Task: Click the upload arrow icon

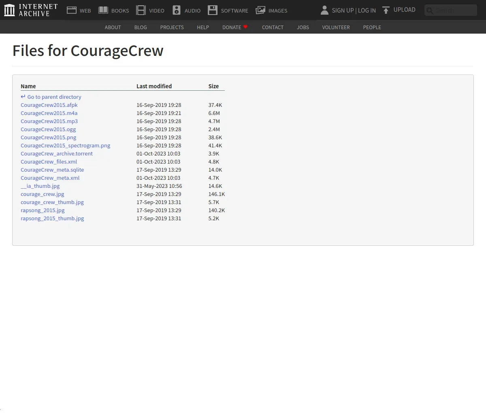Action: tap(386, 10)
